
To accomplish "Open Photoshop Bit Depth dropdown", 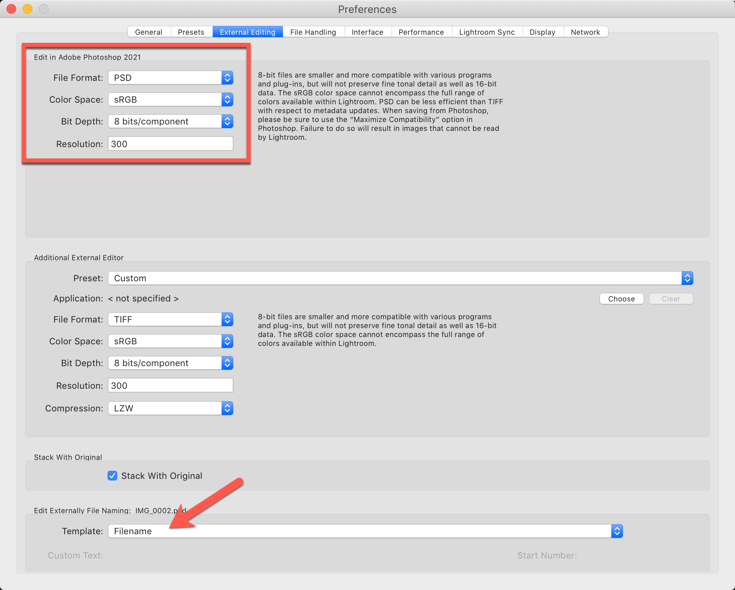I will (171, 121).
